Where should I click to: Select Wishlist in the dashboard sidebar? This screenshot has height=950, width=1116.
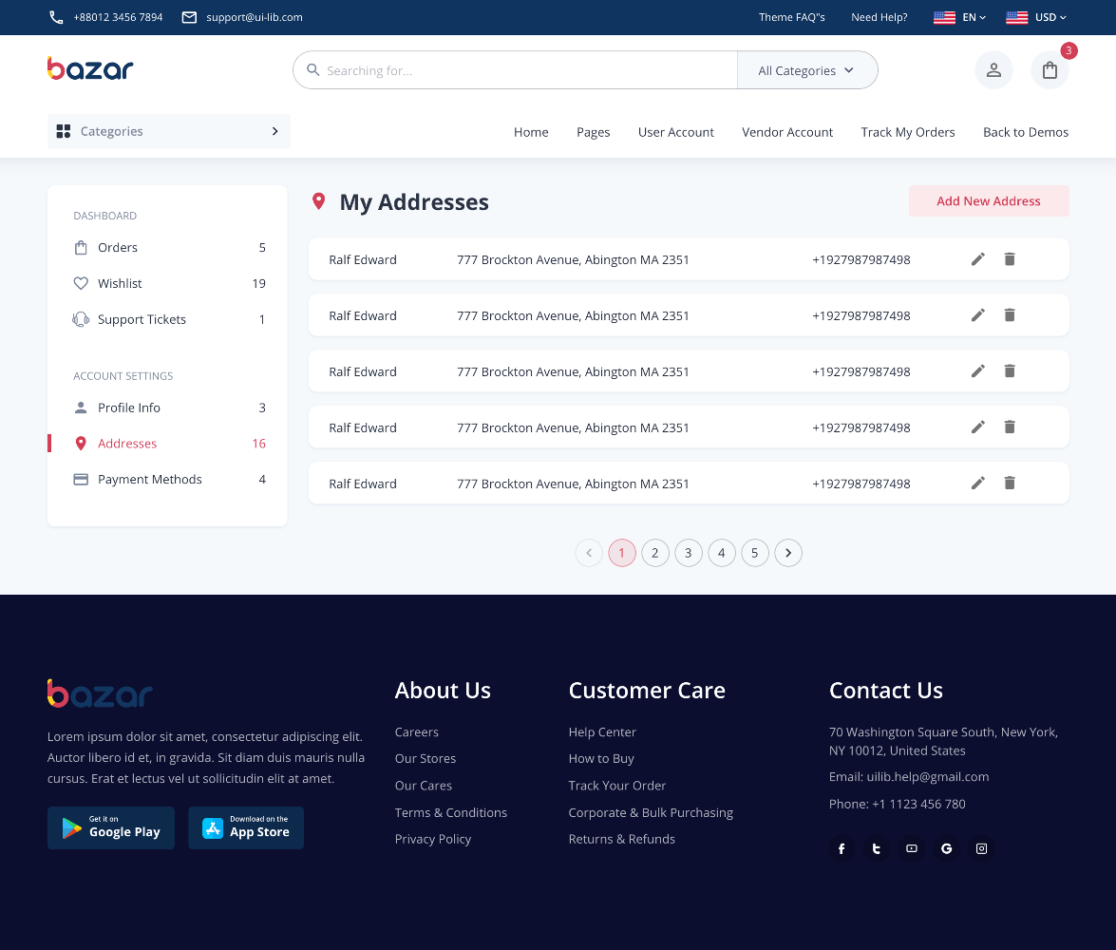(x=120, y=283)
